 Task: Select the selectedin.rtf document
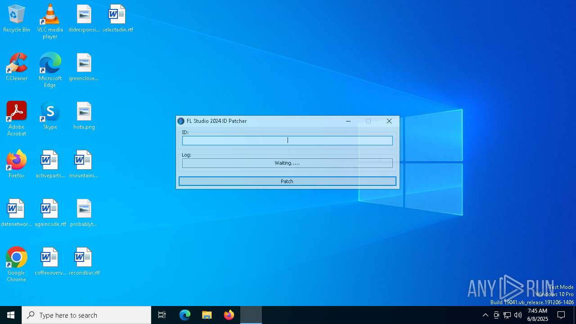118,19
